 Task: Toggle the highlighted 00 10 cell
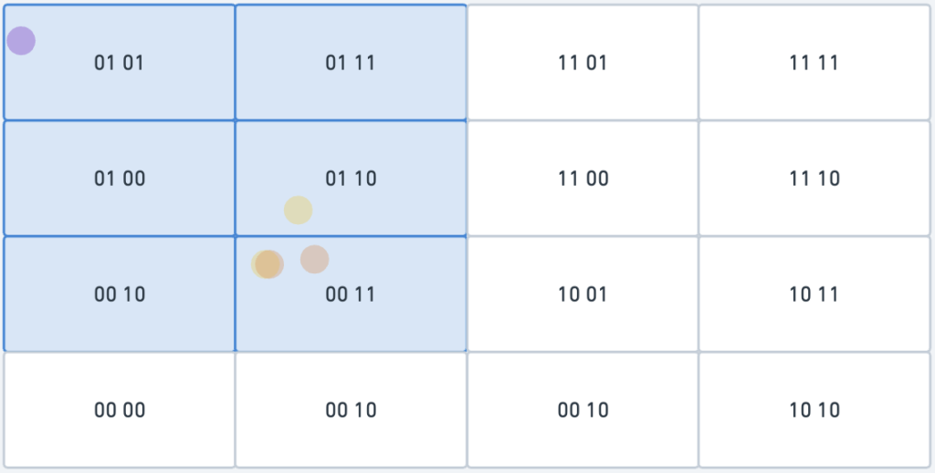(120, 293)
